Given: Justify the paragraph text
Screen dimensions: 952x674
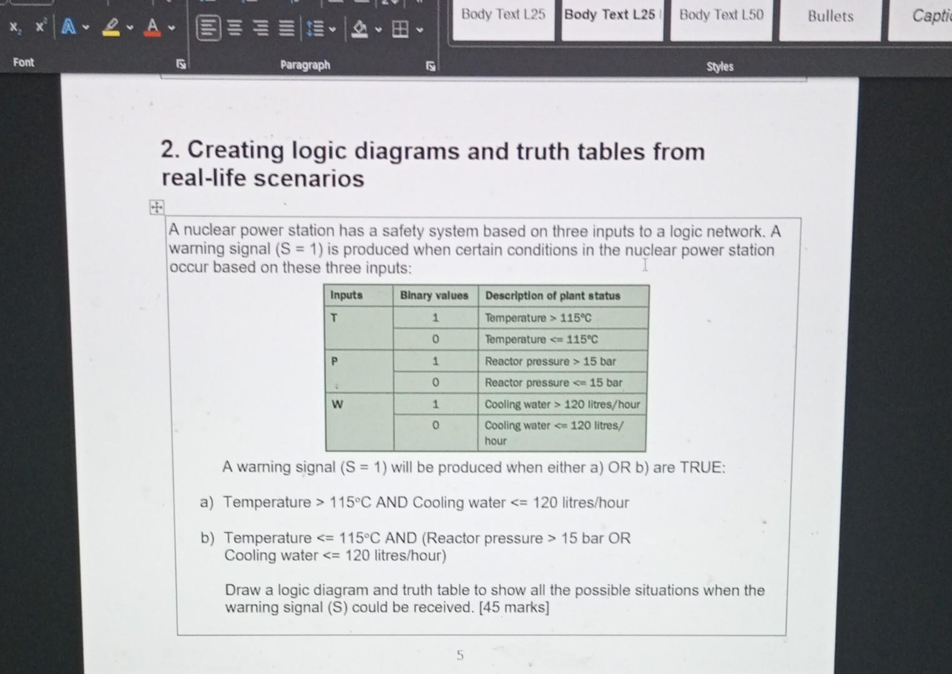Looking at the screenshot, I should (287, 28).
